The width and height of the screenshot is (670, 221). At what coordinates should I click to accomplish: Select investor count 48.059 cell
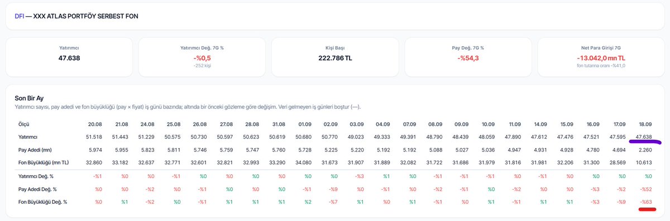[487, 136]
